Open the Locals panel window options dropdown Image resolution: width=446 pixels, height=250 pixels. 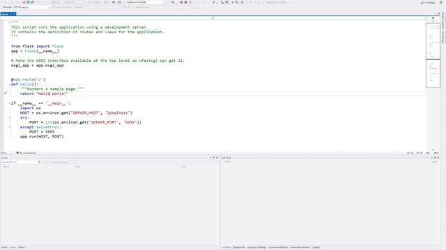pos(210,158)
